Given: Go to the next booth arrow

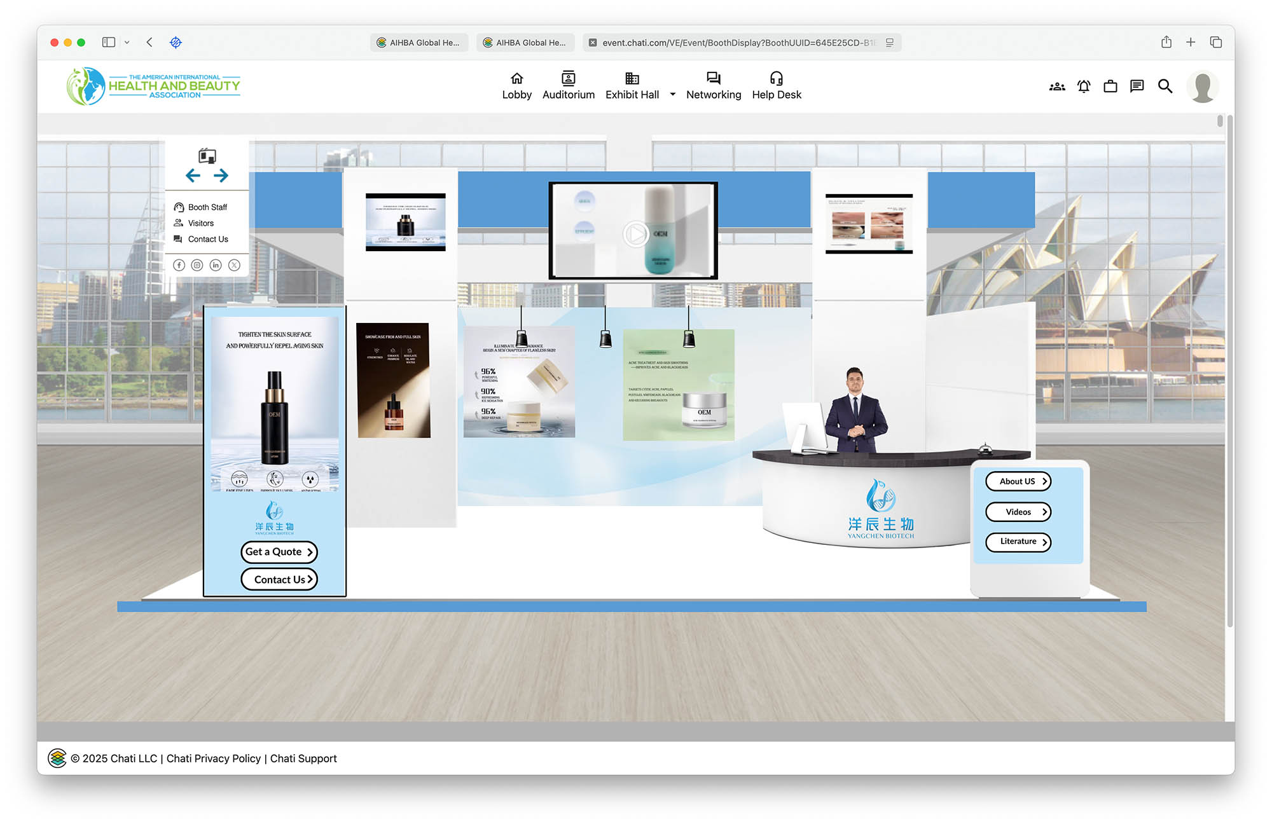Looking at the screenshot, I should [x=221, y=175].
